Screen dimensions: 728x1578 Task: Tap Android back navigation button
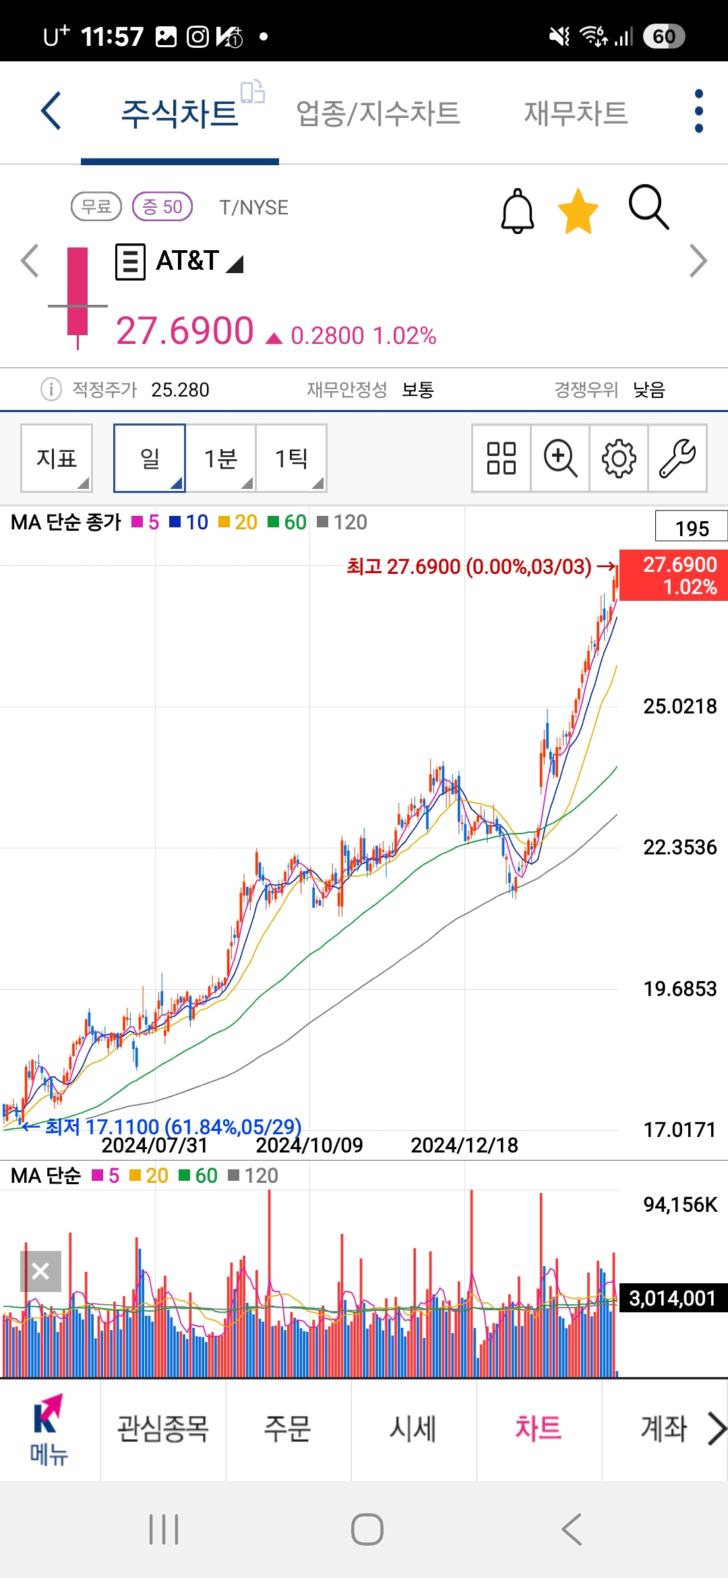[x=572, y=1529]
